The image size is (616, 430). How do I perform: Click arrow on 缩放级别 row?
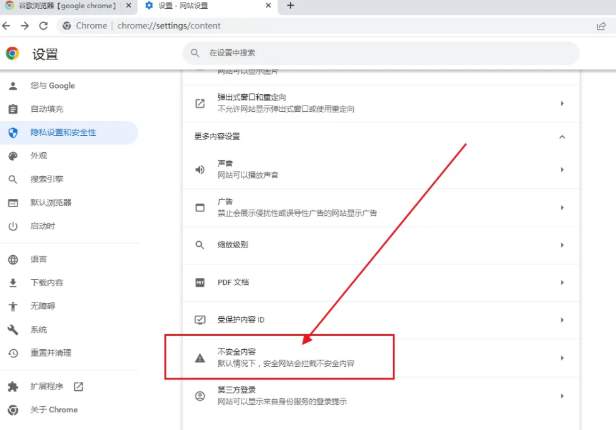[562, 245]
